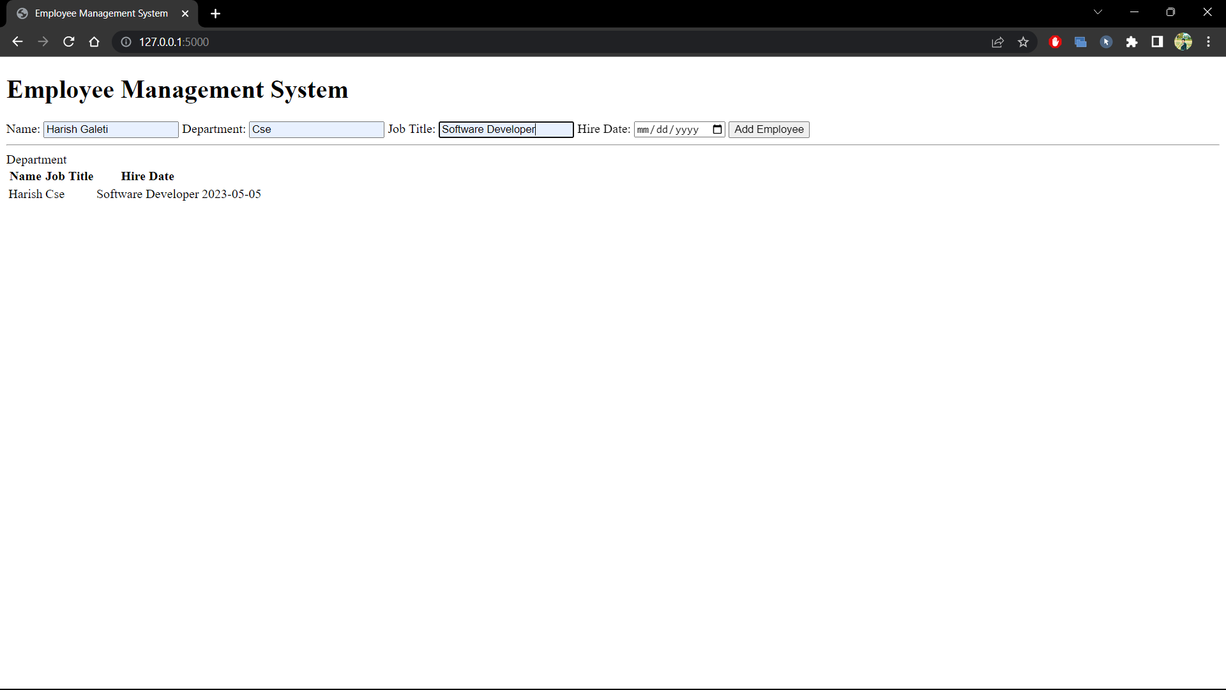
Task: Open Chrome's three-dot menu
Action: (1209, 42)
